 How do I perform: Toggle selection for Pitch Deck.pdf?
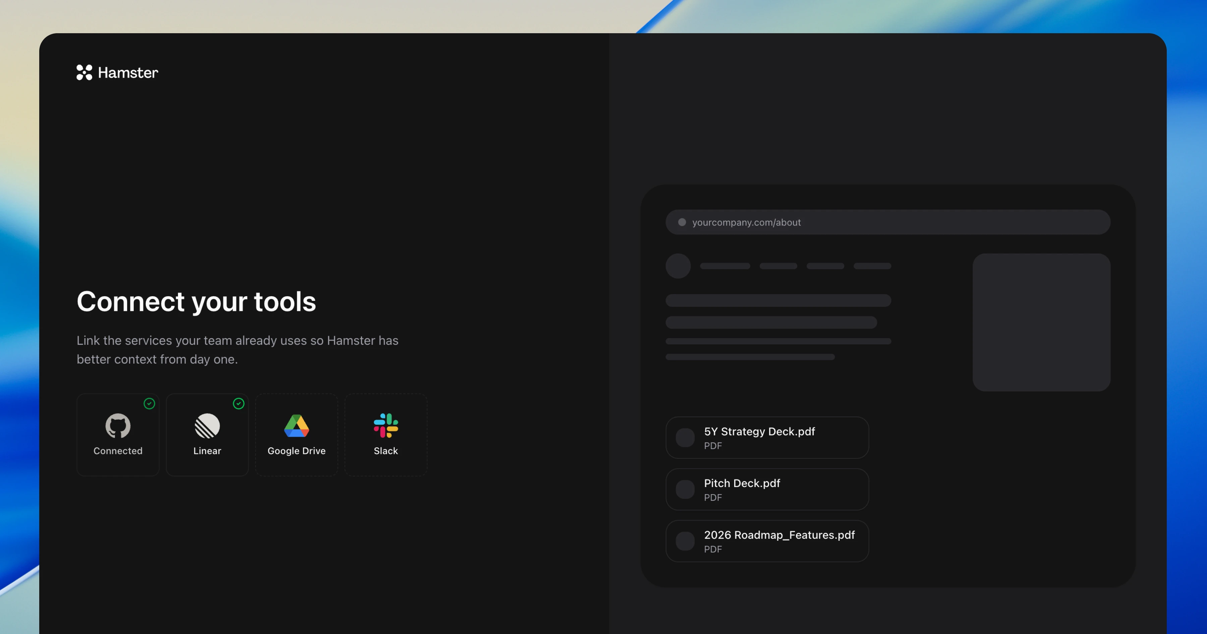[685, 489]
